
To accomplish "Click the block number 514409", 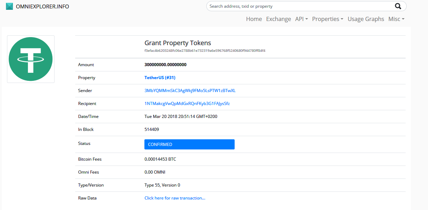I will tap(152, 129).
